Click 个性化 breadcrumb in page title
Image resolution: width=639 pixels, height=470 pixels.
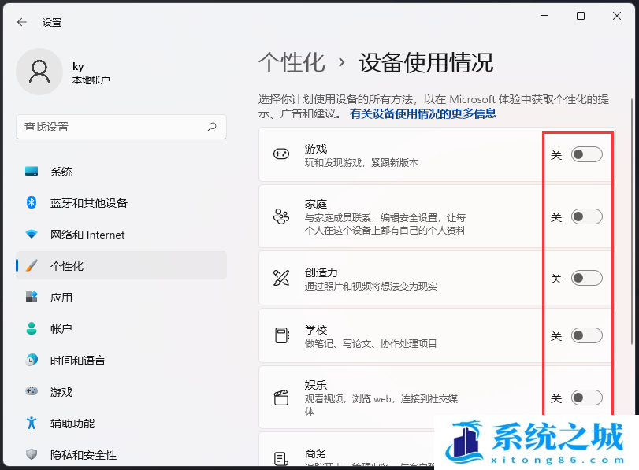pos(292,62)
